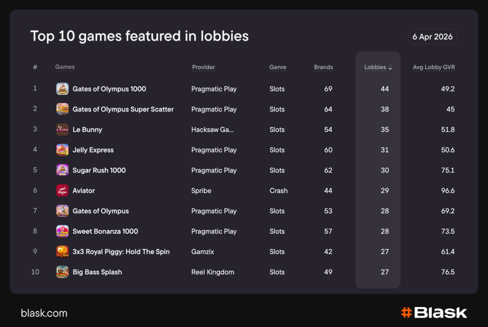Click the Gates of Olympus Super Scatter title

pyautogui.click(x=123, y=109)
